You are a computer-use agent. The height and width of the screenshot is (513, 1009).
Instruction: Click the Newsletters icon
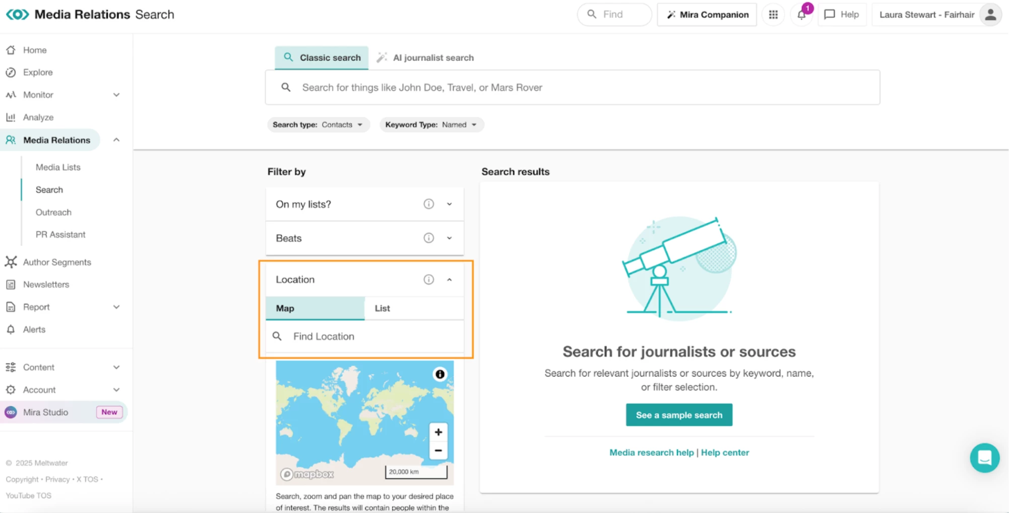click(x=11, y=285)
